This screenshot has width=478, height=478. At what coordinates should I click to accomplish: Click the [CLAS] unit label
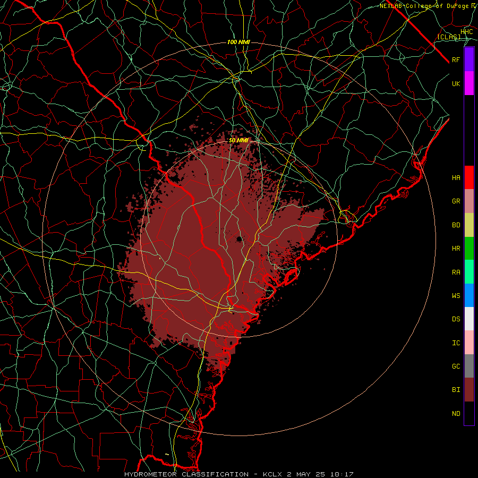[449, 37]
